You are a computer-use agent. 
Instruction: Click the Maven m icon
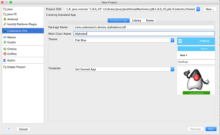coord(5,37)
